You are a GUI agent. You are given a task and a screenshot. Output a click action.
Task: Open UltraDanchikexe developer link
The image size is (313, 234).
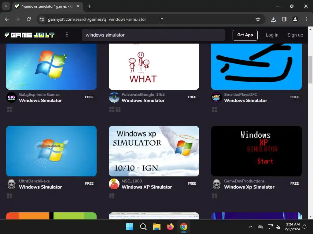pyautogui.click(x=34, y=181)
